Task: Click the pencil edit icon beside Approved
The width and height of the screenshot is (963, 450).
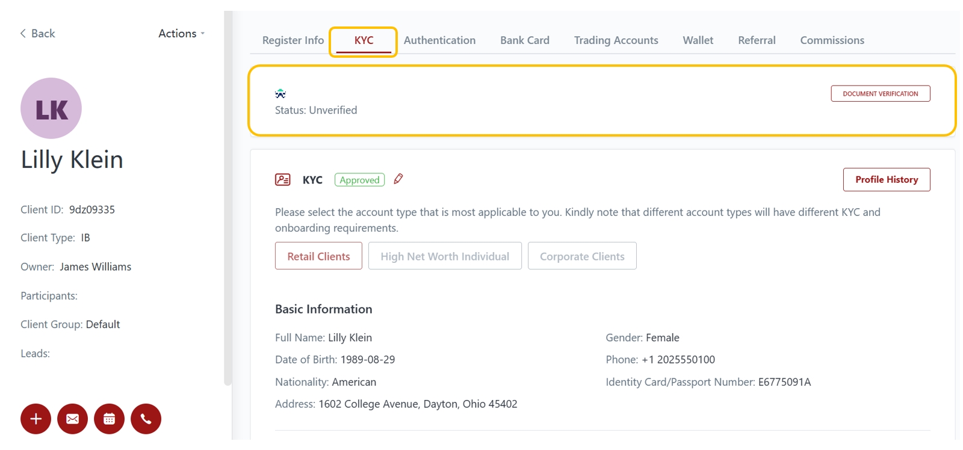Action: pyautogui.click(x=398, y=179)
